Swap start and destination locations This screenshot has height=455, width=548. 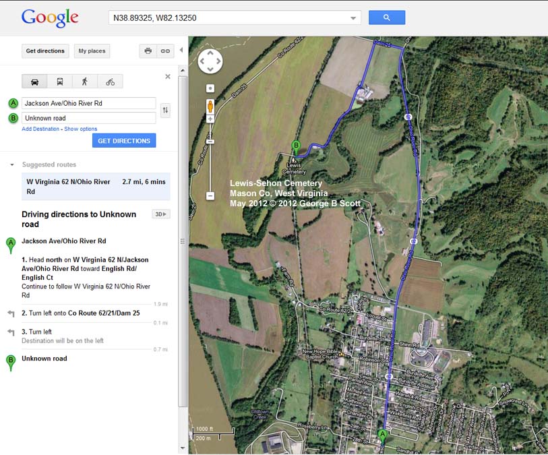click(x=166, y=110)
